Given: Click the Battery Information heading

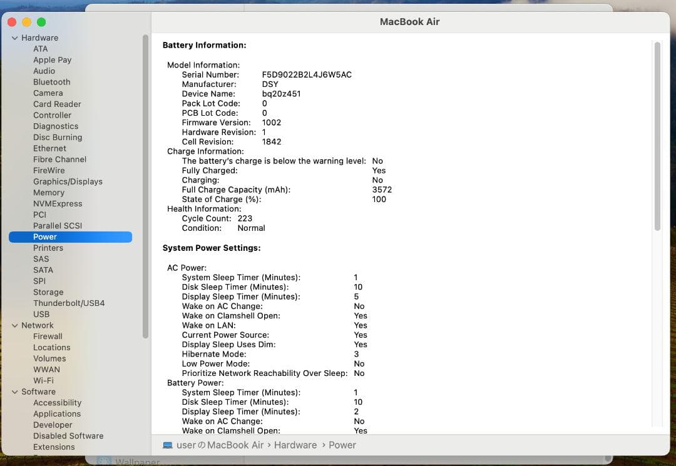Looking at the screenshot, I should pos(204,45).
